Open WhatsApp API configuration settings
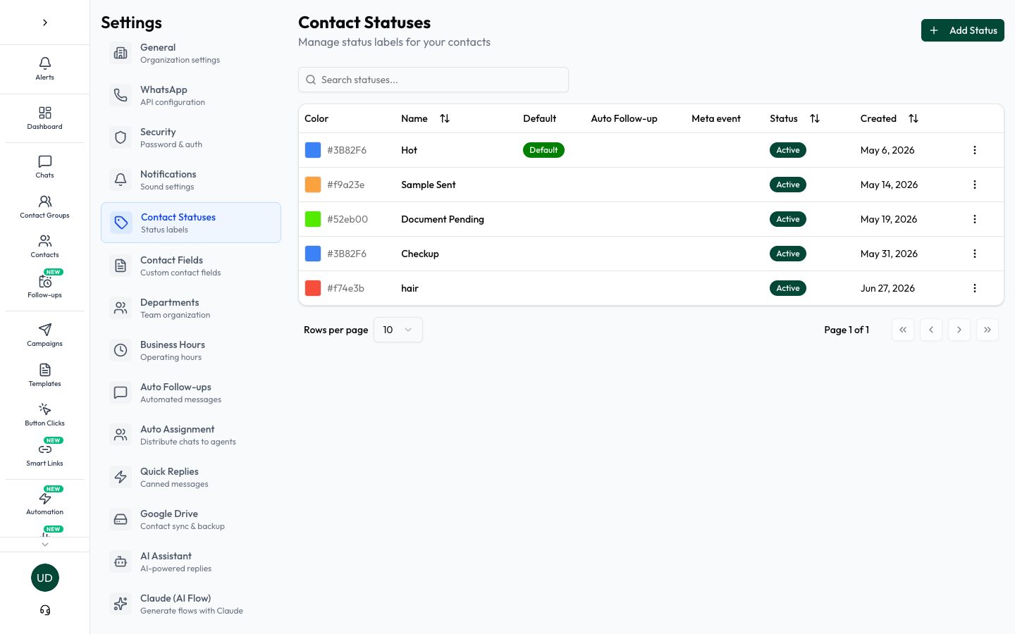This screenshot has width=1015, height=634. point(191,95)
